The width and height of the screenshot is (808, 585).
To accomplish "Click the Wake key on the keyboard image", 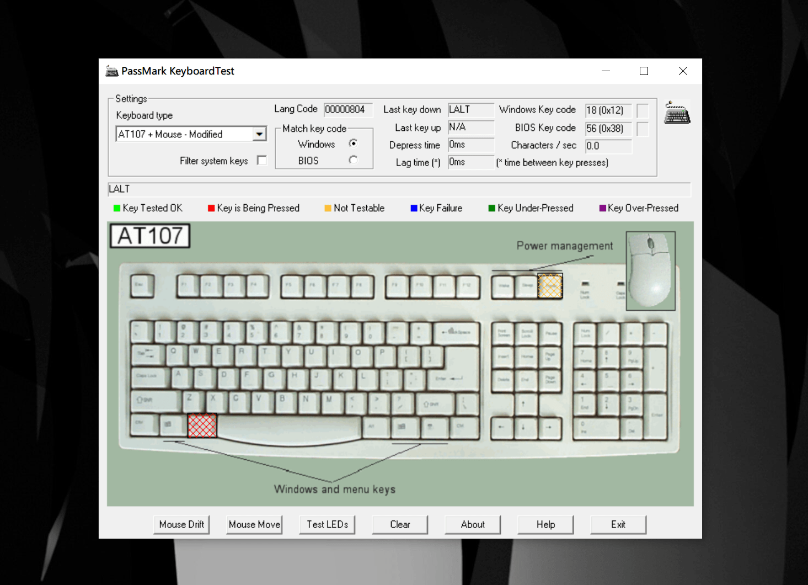I will (x=503, y=286).
